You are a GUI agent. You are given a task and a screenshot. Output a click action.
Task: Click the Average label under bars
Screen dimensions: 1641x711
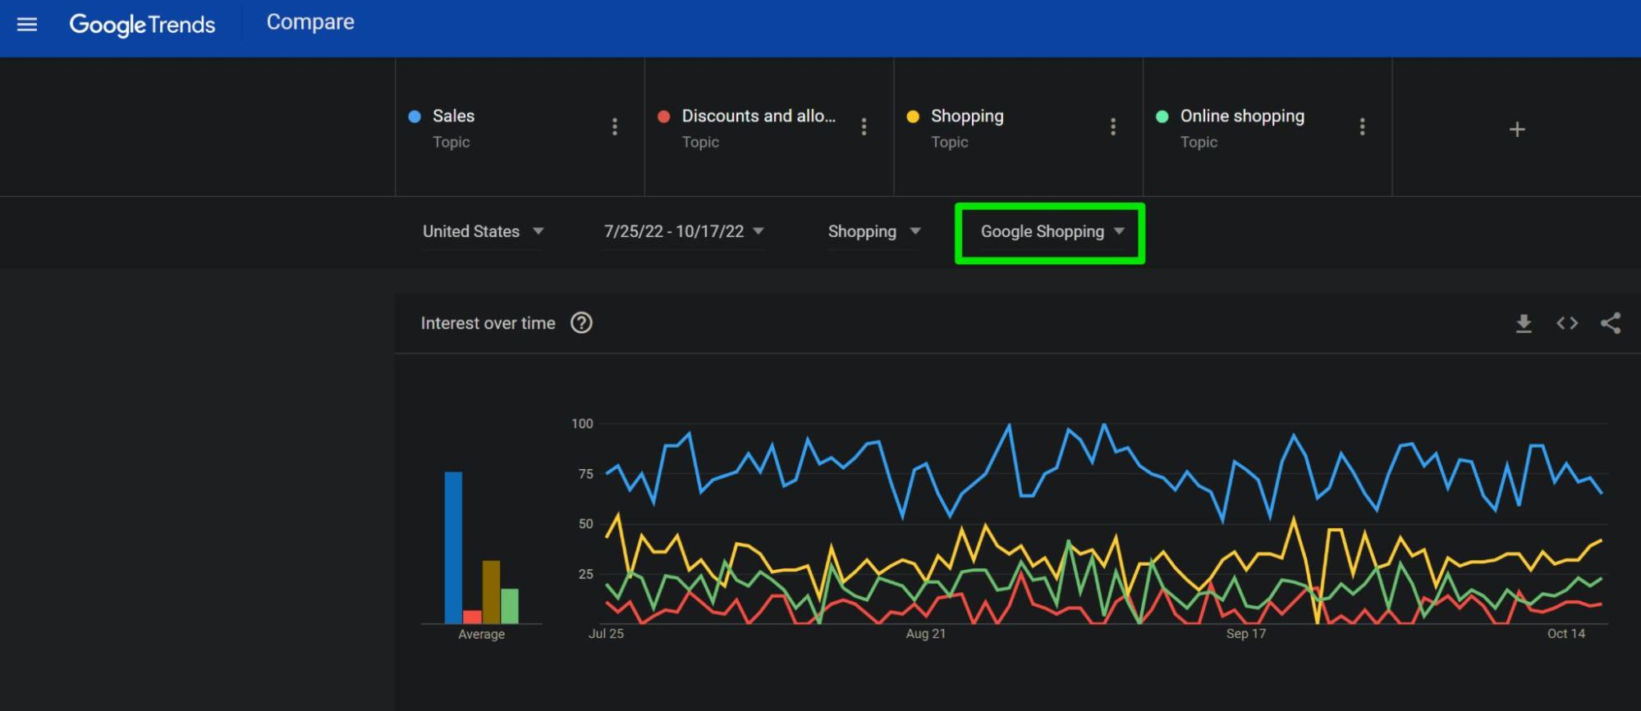[481, 635]
